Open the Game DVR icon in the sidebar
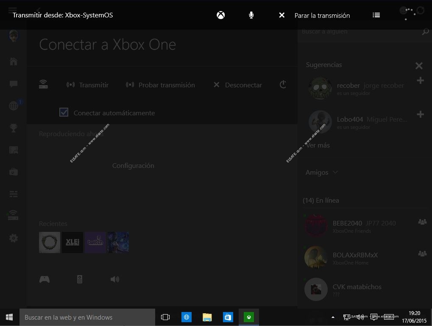Image resolution: width=432 pixels, height=326 pixels. coord(14,150)
